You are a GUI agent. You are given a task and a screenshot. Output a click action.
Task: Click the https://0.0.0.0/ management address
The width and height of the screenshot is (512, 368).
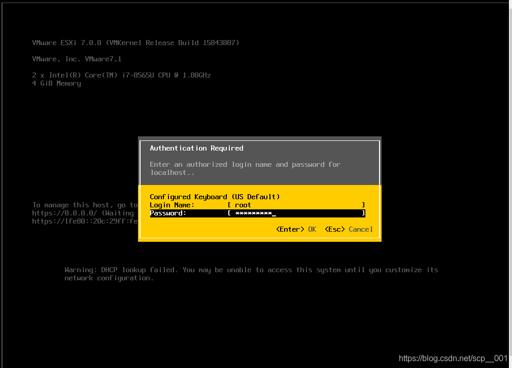64,213
